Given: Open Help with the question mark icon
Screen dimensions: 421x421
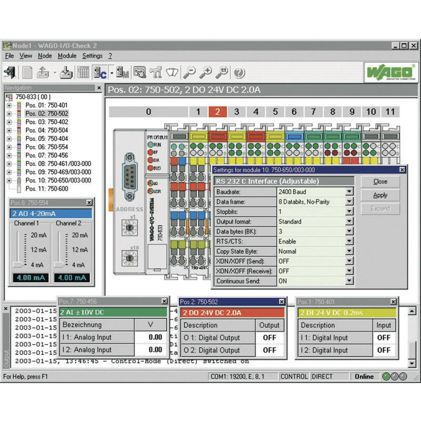Looking at the screenshot, I should click(x=239, y=72).
